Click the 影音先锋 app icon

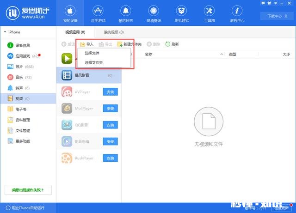click(67, 141)
